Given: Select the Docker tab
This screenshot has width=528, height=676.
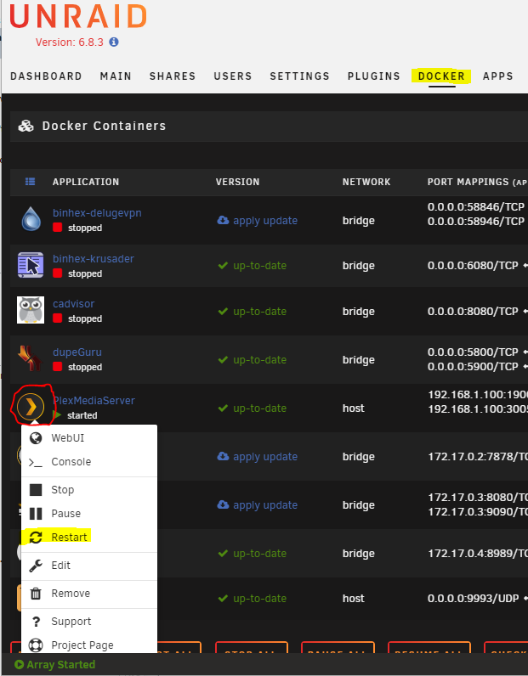Looking at the screenshot, I should point(441,76).
